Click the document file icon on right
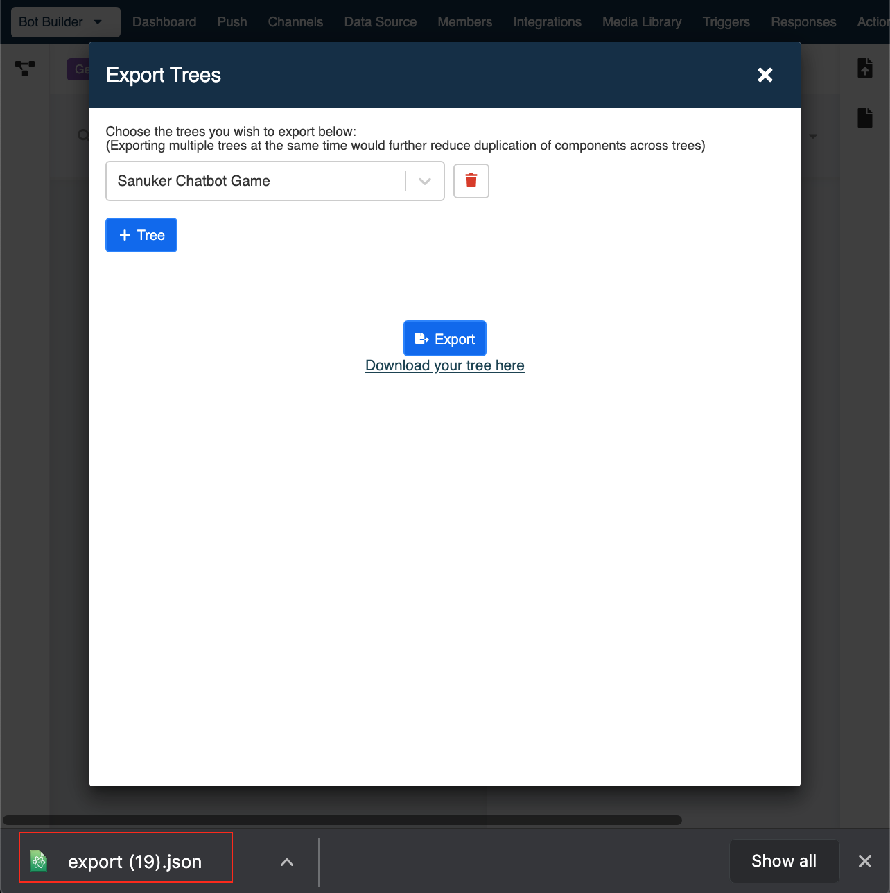This screenshot has height=893, width=890. point(864,118)
